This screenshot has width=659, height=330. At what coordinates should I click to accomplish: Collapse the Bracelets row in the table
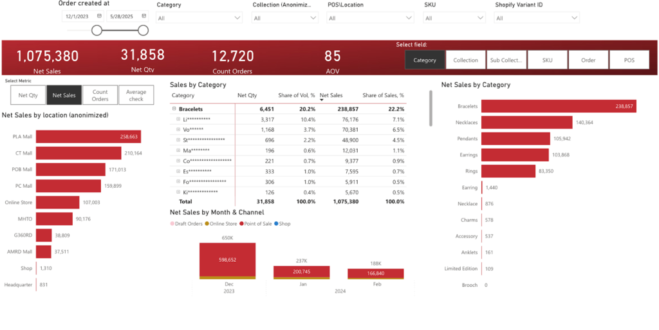point(174,109)
